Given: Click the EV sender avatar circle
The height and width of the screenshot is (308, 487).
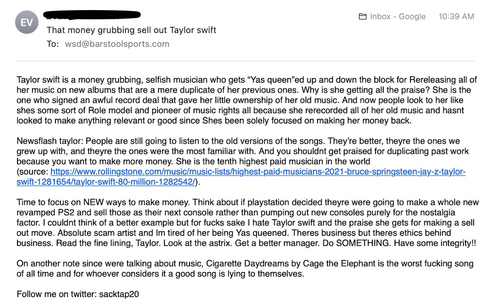Looking at the screenshot, I should pyautogui.click(x=27, y=22).
